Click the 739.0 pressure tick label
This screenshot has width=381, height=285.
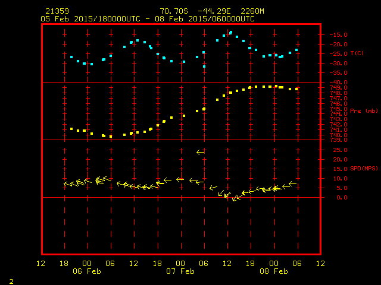(339, 140)
